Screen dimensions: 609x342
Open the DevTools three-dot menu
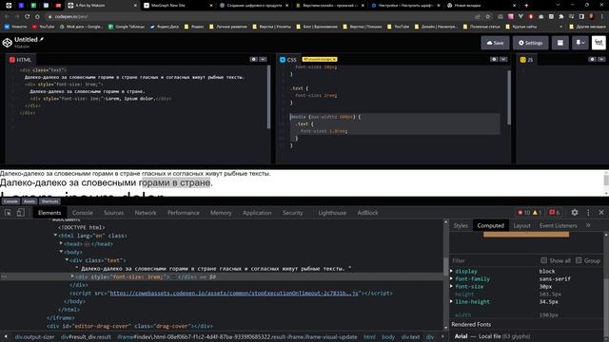(x=588, y=213)
